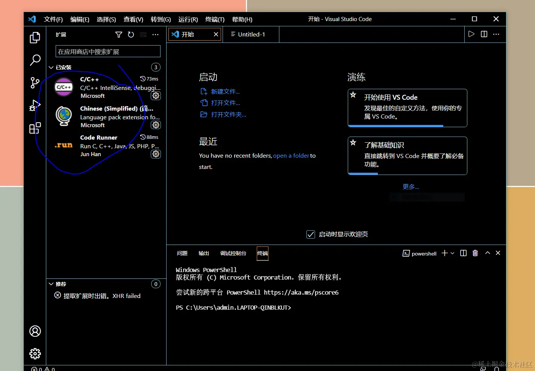535x371 pixels.
Task: Clear extensions search results icon
Action: pyautogui.click(x=143, y=35)
